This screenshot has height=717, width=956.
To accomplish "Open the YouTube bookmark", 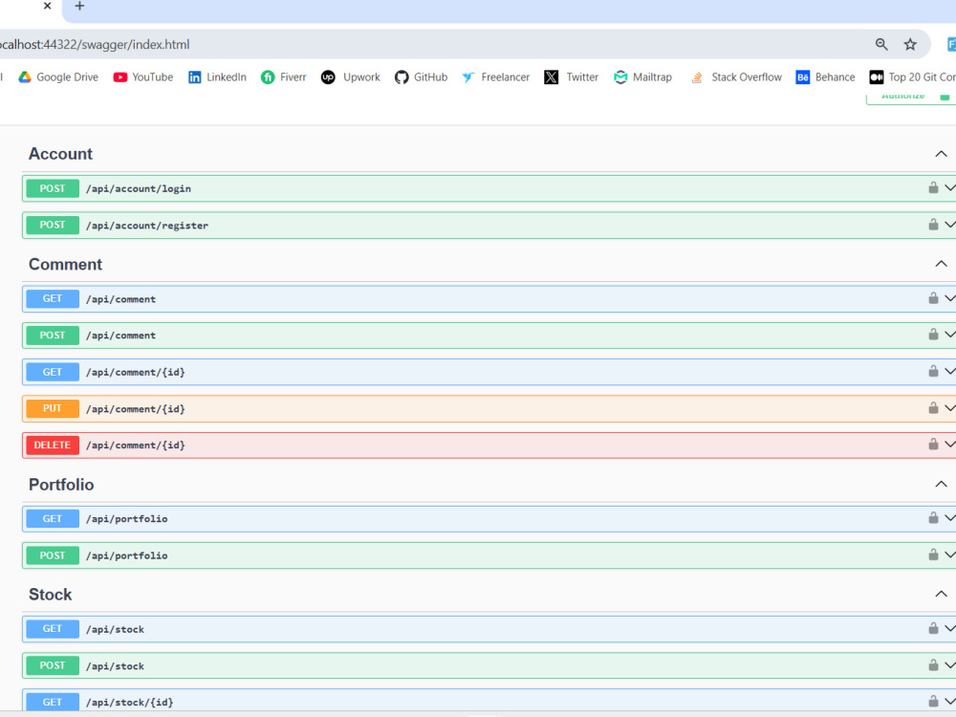I will click(143, 76).
